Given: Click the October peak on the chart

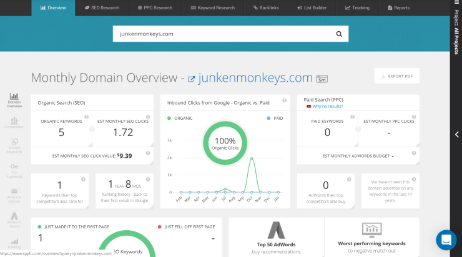Looking at the screenshot, I should coord(251,158).
